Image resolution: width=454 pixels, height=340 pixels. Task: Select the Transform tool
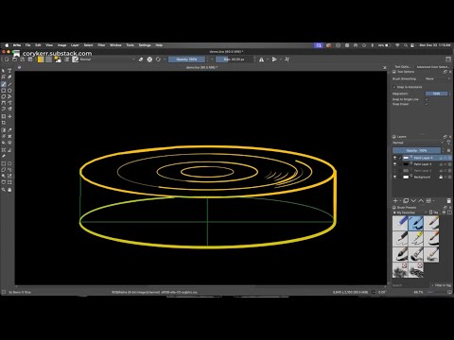pyautogui.click(x=4, y=116)
